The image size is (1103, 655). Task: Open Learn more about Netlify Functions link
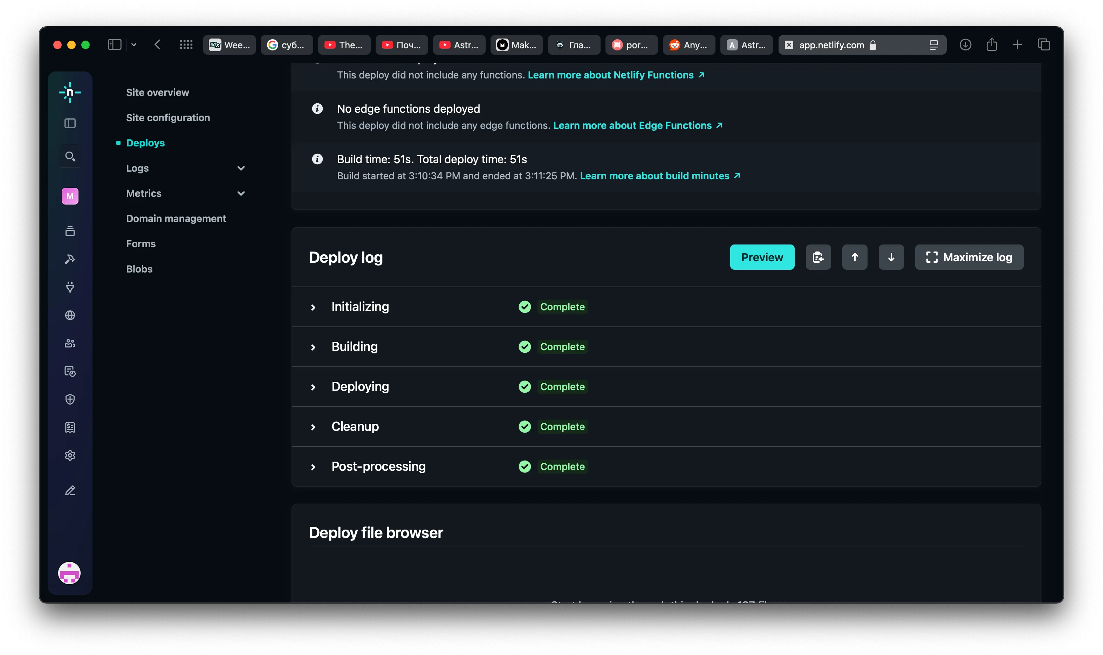pos(616,75)
